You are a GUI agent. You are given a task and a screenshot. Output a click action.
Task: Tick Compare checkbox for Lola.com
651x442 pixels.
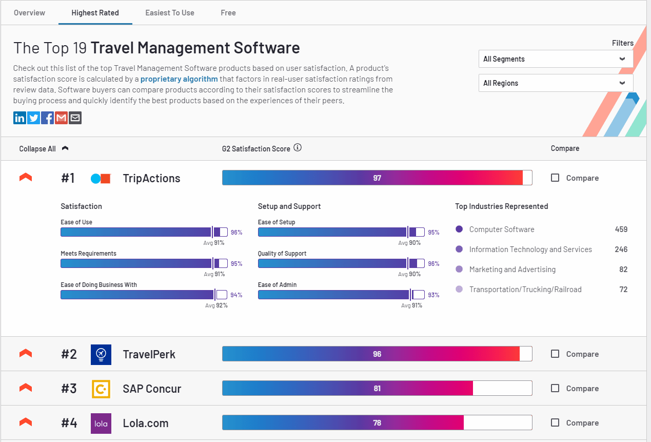click(x=555, y=422)
